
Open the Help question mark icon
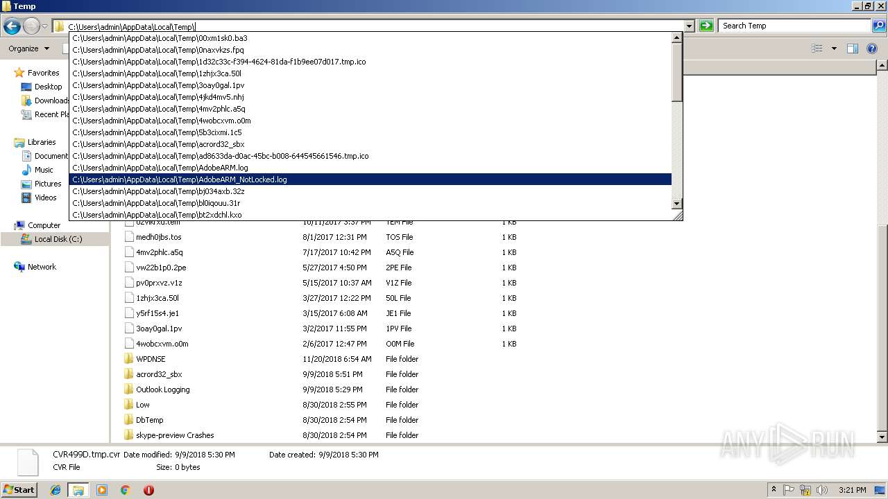(x=873, y=49)
